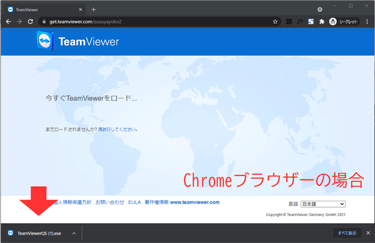This screenshot has height=243, width=375.
Task: Click the Chrome window maximize button
Action: [350, 6]
